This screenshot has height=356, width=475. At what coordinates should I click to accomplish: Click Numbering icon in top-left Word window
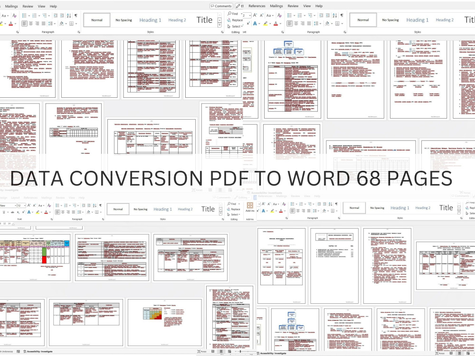(36, 16)
